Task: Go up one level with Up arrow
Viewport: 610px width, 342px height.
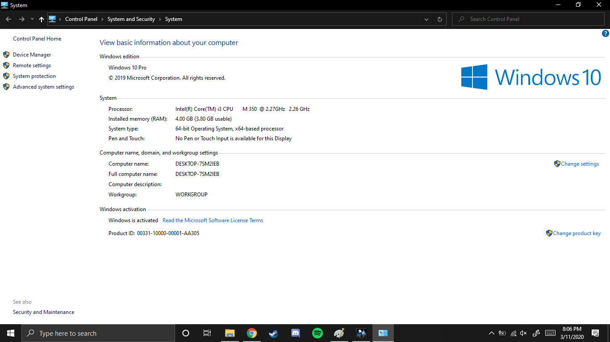Action: click(x=42, y=19)
